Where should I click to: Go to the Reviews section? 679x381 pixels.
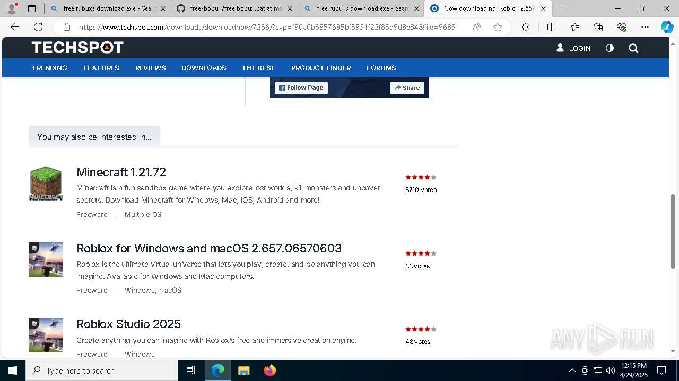click(x=151, y=68)
